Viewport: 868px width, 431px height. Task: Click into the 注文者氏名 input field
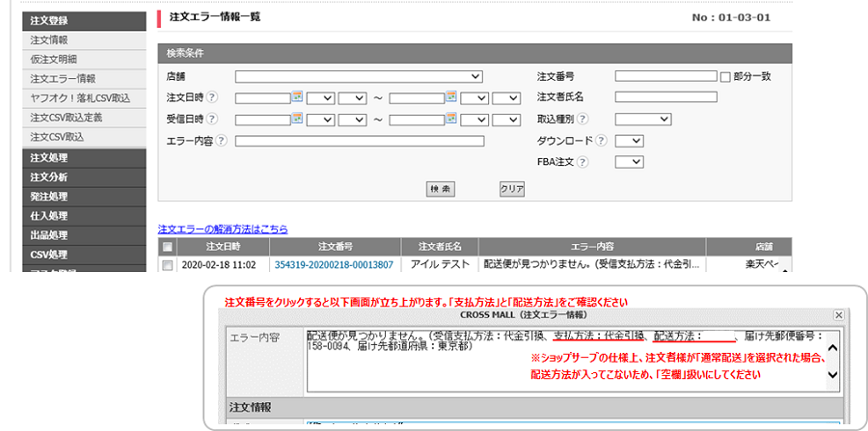665,97
